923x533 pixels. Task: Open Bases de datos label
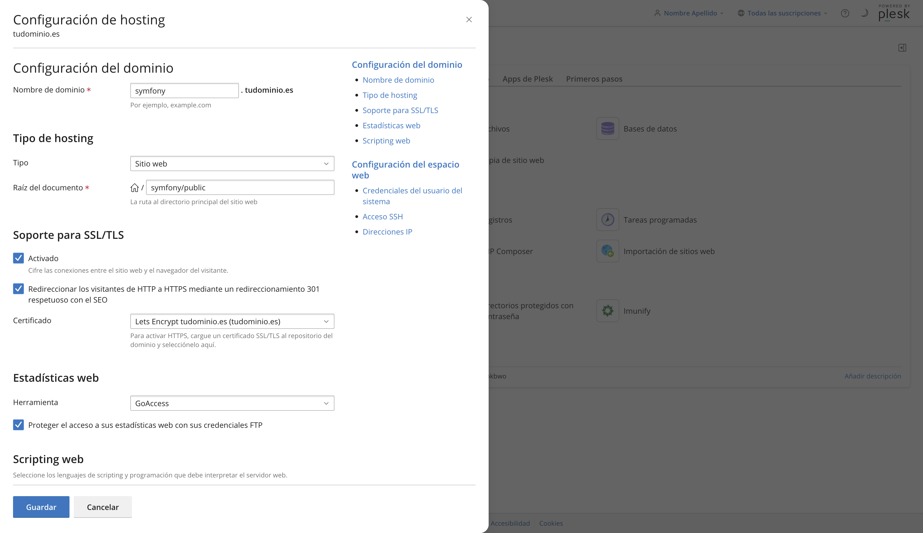[650, 129]
